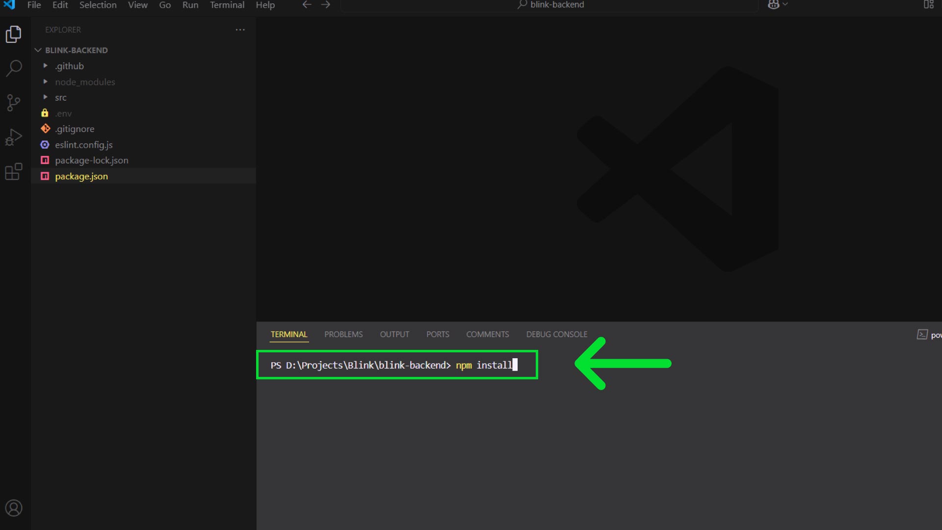Click the customize layout icon
The image size is (942, 530).
click(928, 5)
